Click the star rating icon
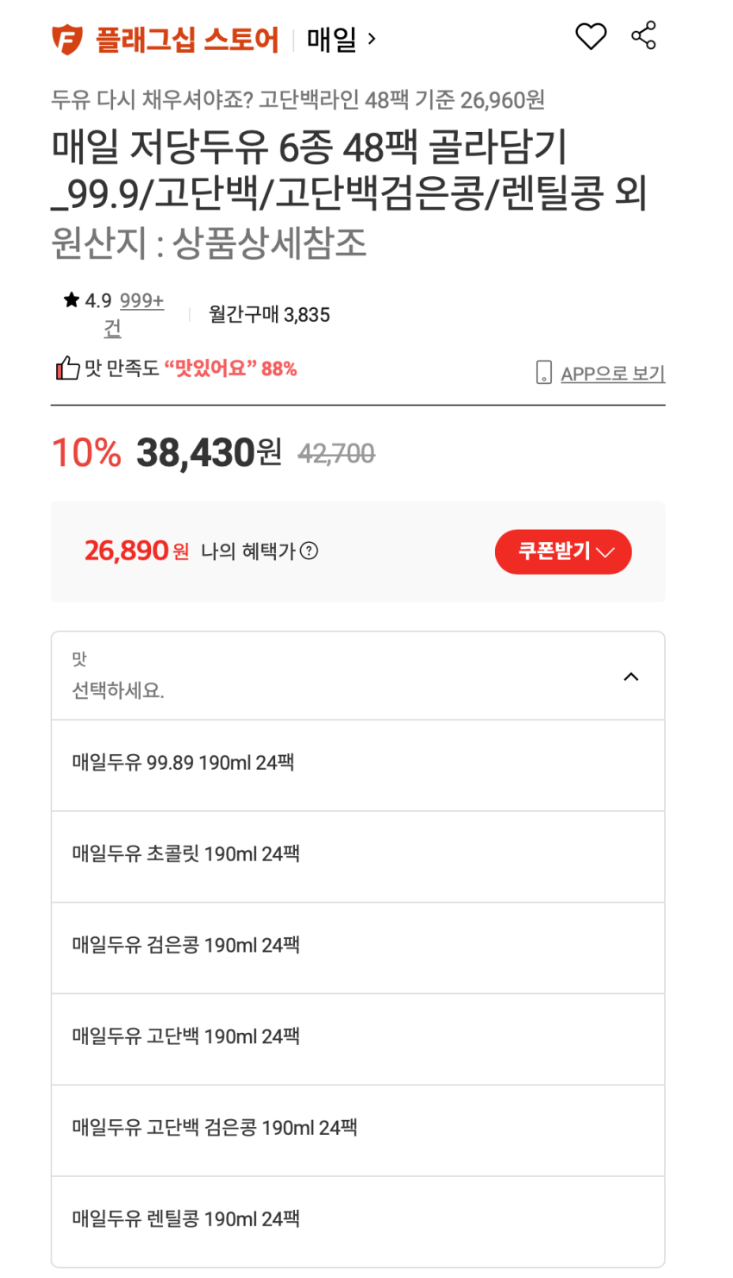The height and width of the screenshot is (1278, 733). [72, 300]
